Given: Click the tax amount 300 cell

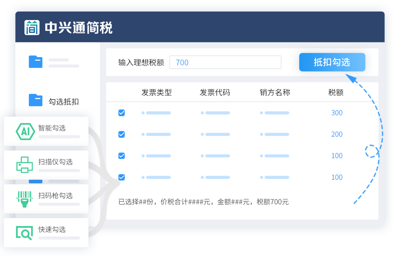Looking at the screenshot, I should (x=337, y=113).
